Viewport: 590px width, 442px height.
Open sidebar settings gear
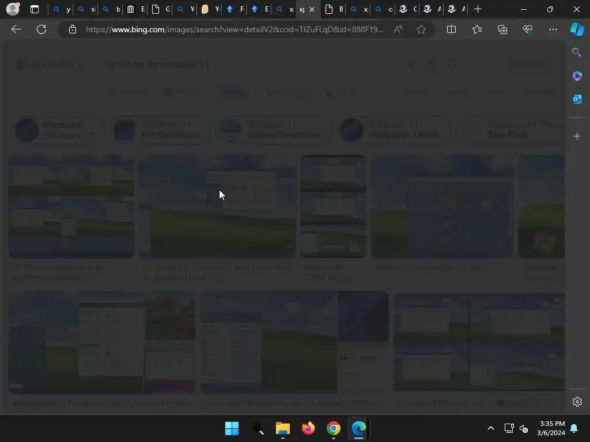pyautogui.click(x=577, y=402)
